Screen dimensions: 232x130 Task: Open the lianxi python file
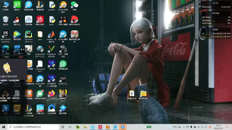click(52, 21)
